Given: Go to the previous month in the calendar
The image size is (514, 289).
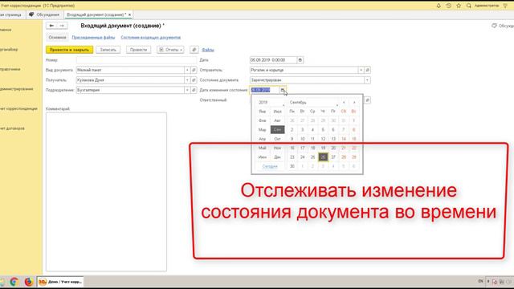Looking at the screenshot, I should click(x=344, y=103).
